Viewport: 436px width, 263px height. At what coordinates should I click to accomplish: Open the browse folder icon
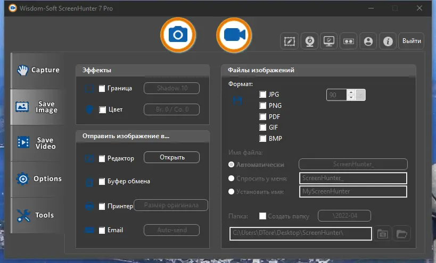click(401, 234)
